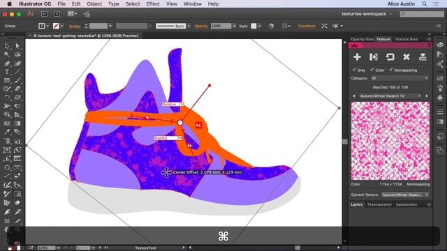Open the Apple menu
The image size is (447, 251).
click(9, 3)
